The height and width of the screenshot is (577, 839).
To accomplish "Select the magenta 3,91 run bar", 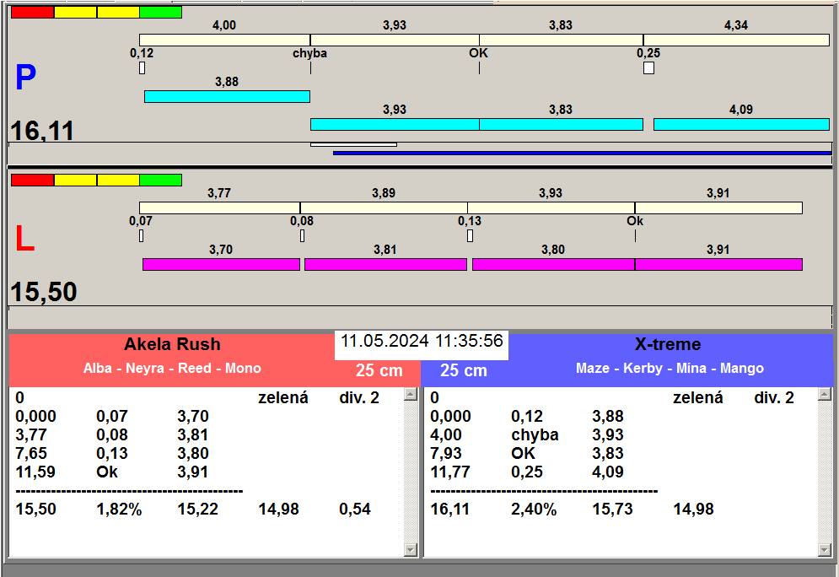I will click(718, 264).
